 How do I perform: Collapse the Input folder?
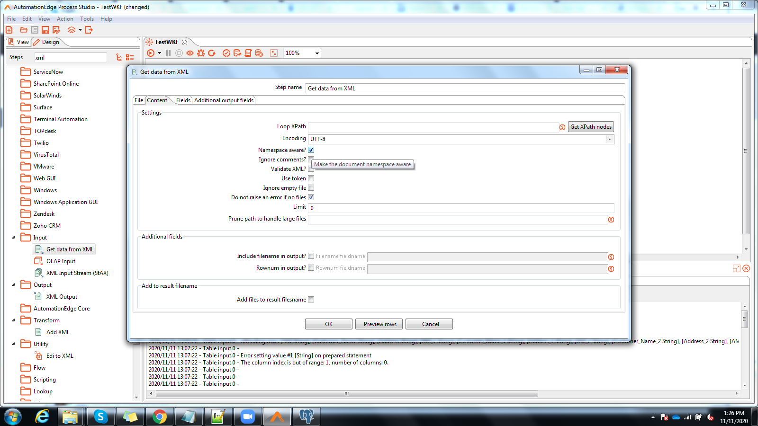(13, 238)
